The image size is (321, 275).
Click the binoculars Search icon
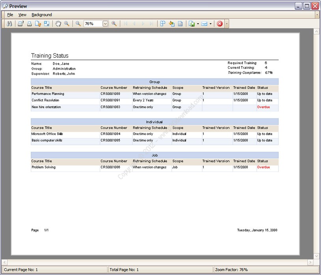coord(9,24)
